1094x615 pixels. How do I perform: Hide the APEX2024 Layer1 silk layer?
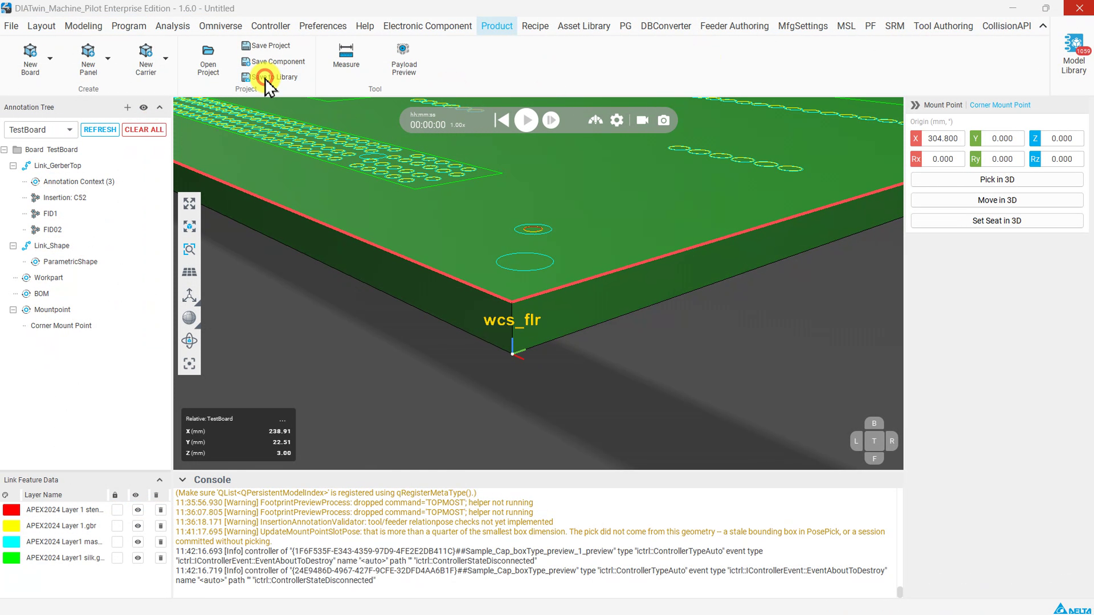click(x=137, y=557)
